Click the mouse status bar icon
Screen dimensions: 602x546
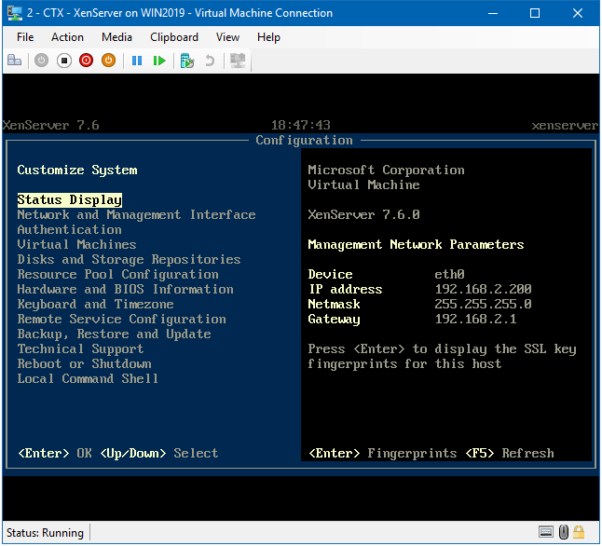(x=563, y=532)
